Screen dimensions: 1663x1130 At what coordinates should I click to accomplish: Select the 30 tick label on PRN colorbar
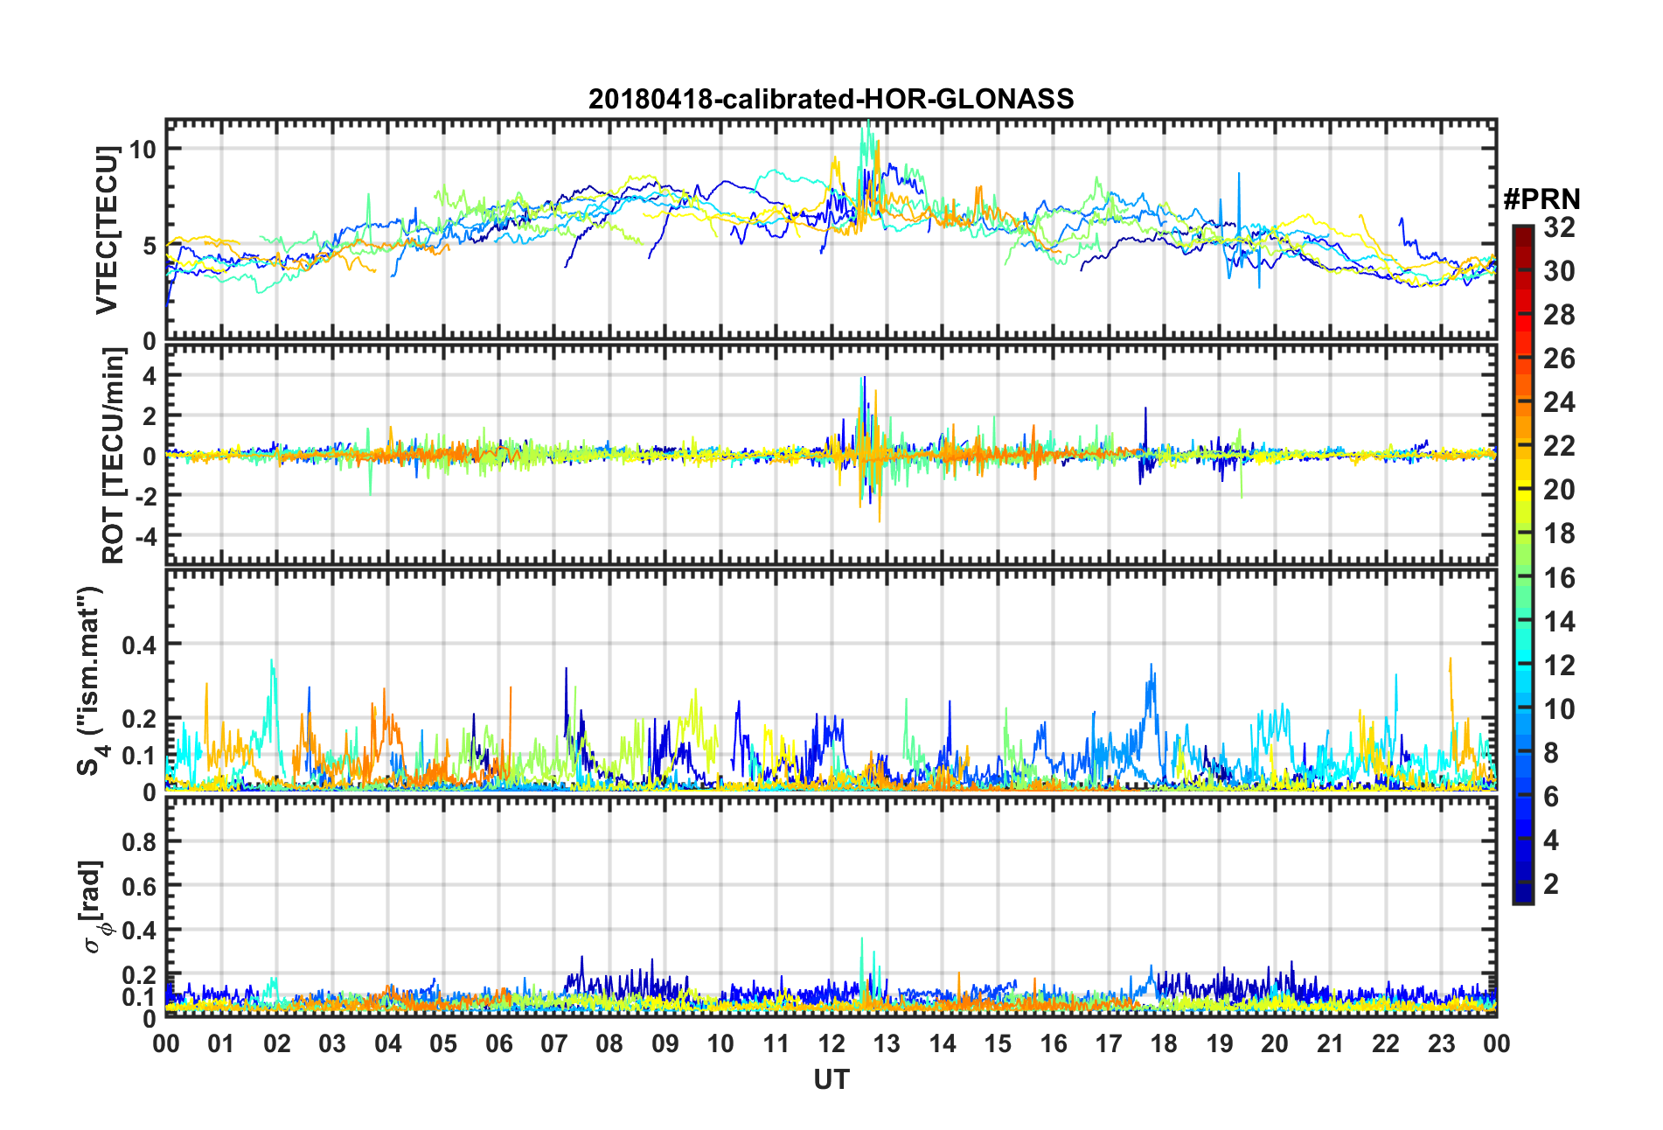pos(1559,272)
